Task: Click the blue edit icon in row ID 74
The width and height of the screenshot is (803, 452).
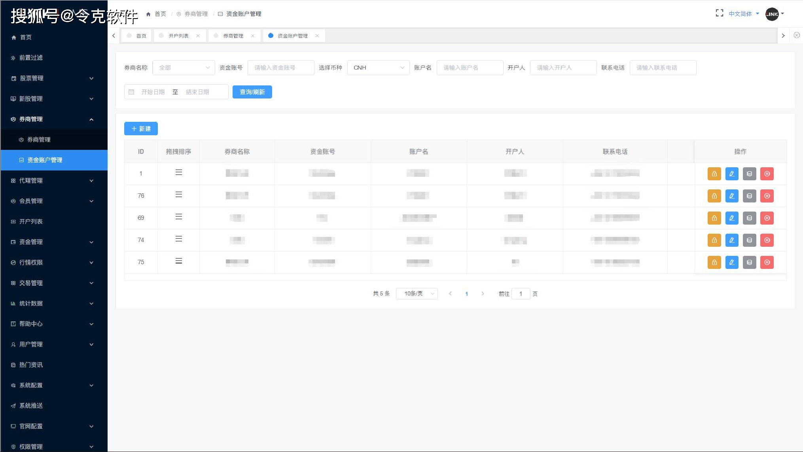Action: click(732, 240)
